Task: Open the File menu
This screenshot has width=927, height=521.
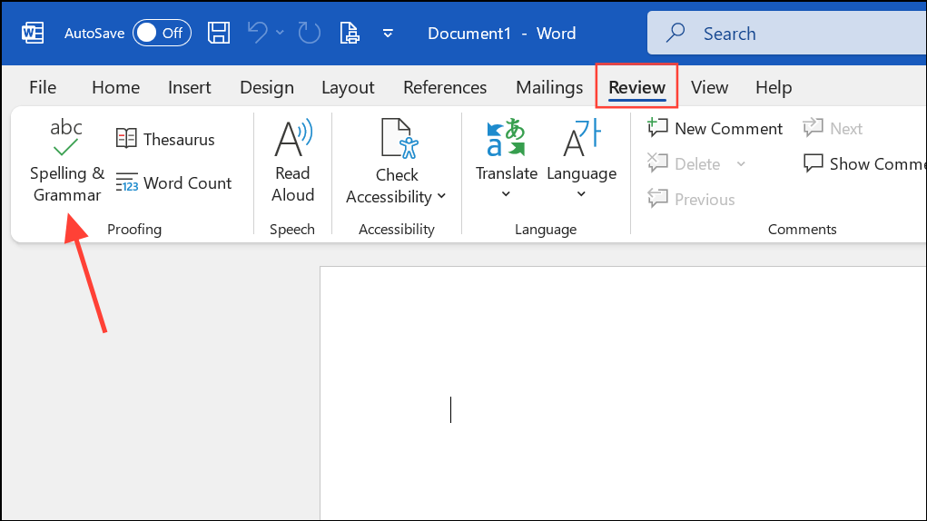Action: coord(43,87)
